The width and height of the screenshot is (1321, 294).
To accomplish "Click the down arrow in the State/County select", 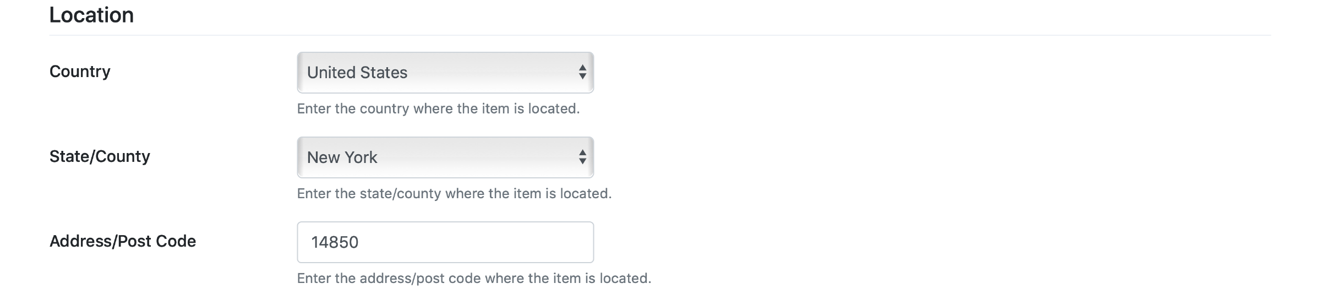I will (x=582, y=162).
